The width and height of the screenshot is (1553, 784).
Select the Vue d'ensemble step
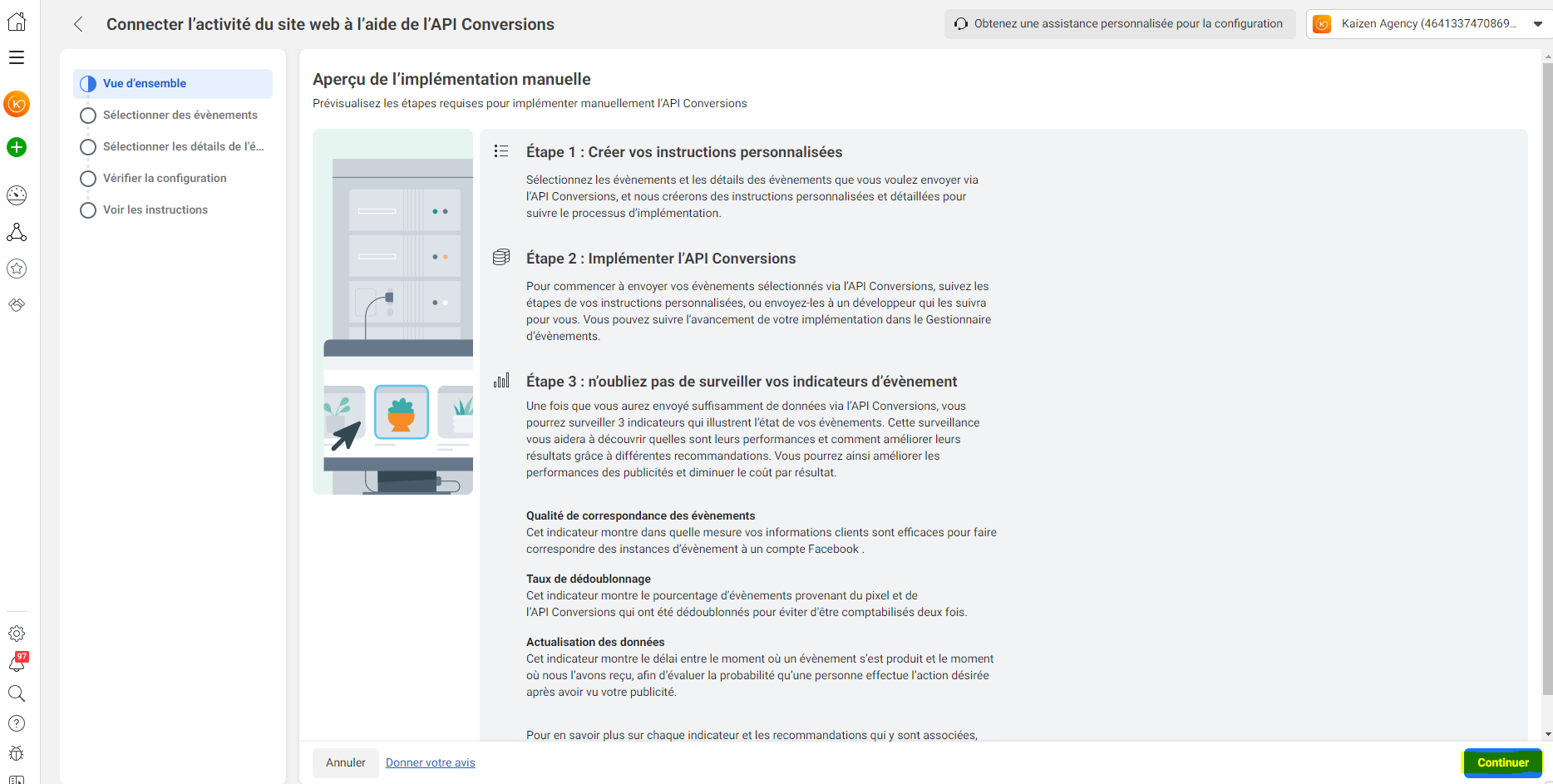(173, 84)
